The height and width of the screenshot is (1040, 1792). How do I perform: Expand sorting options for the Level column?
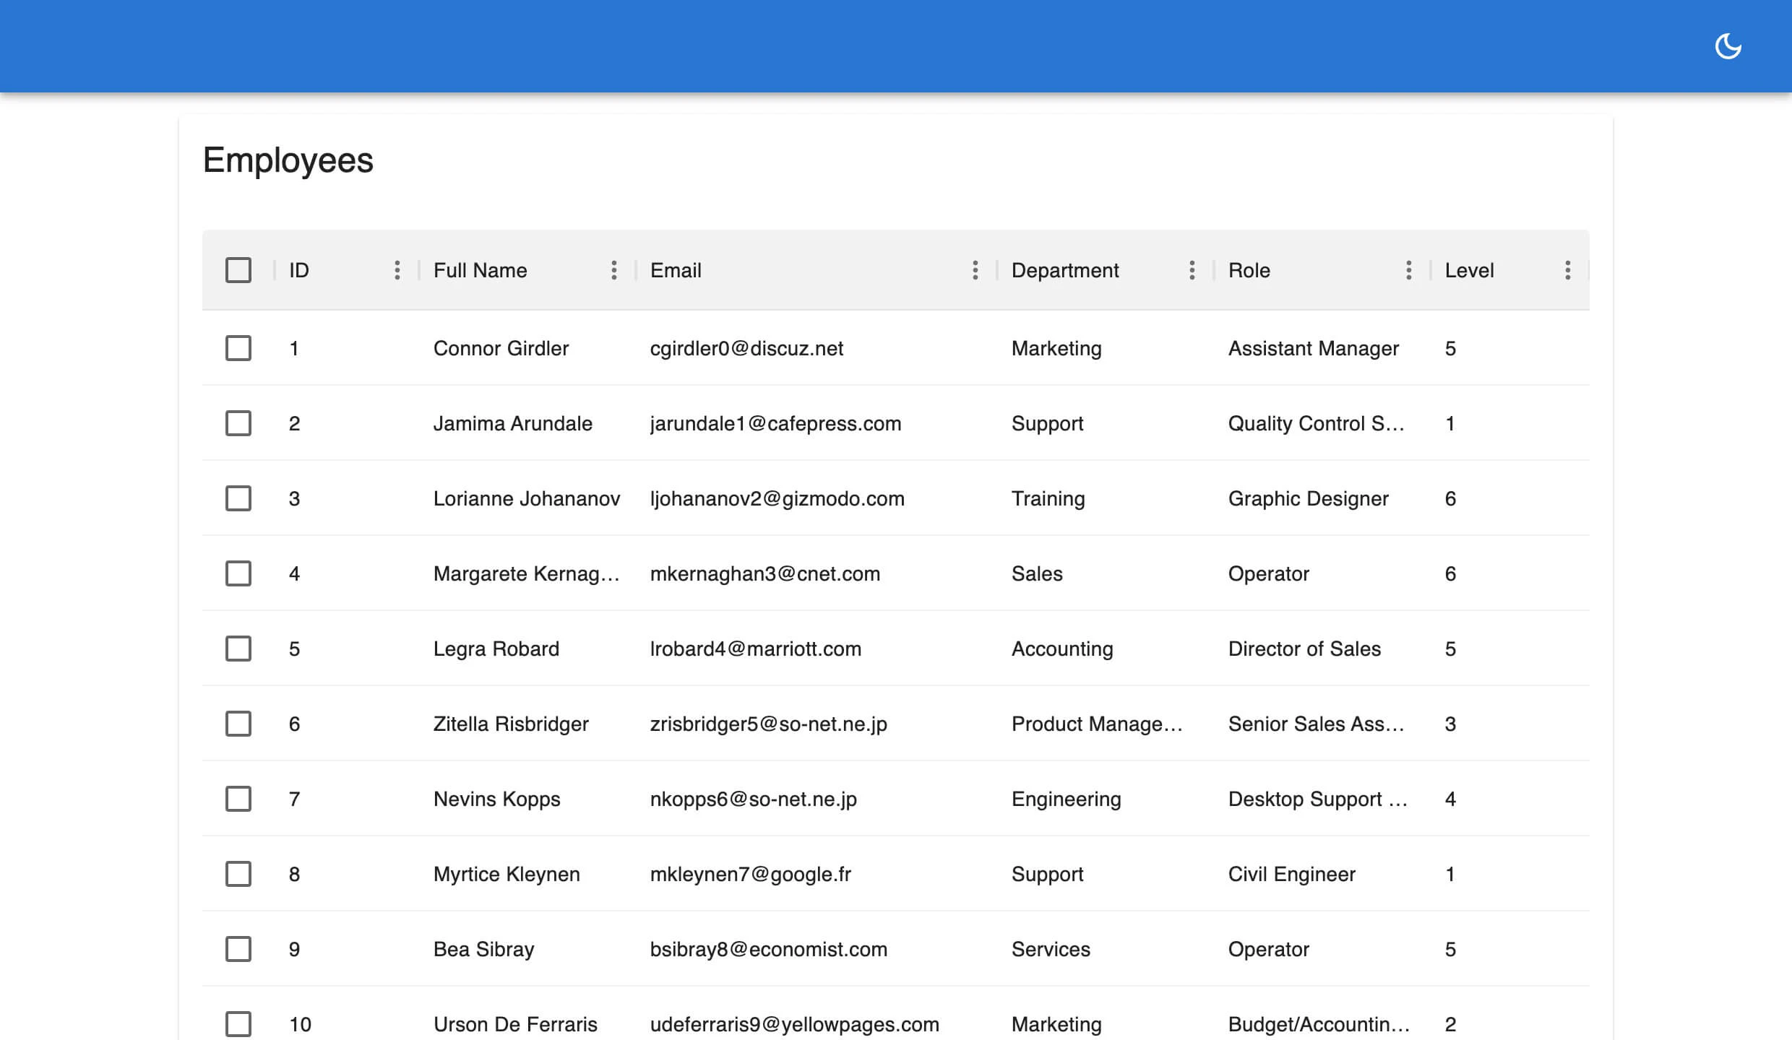pos(1568,270)
